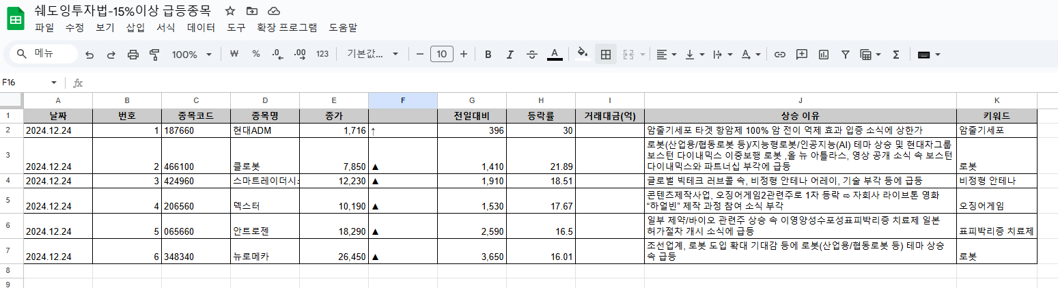The image size is (1058, 288).
Task: Select column F header
Action: [403, 100]
